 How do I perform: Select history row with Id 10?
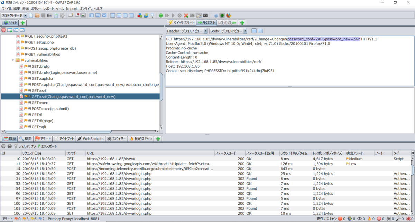(x=205, y=159)
